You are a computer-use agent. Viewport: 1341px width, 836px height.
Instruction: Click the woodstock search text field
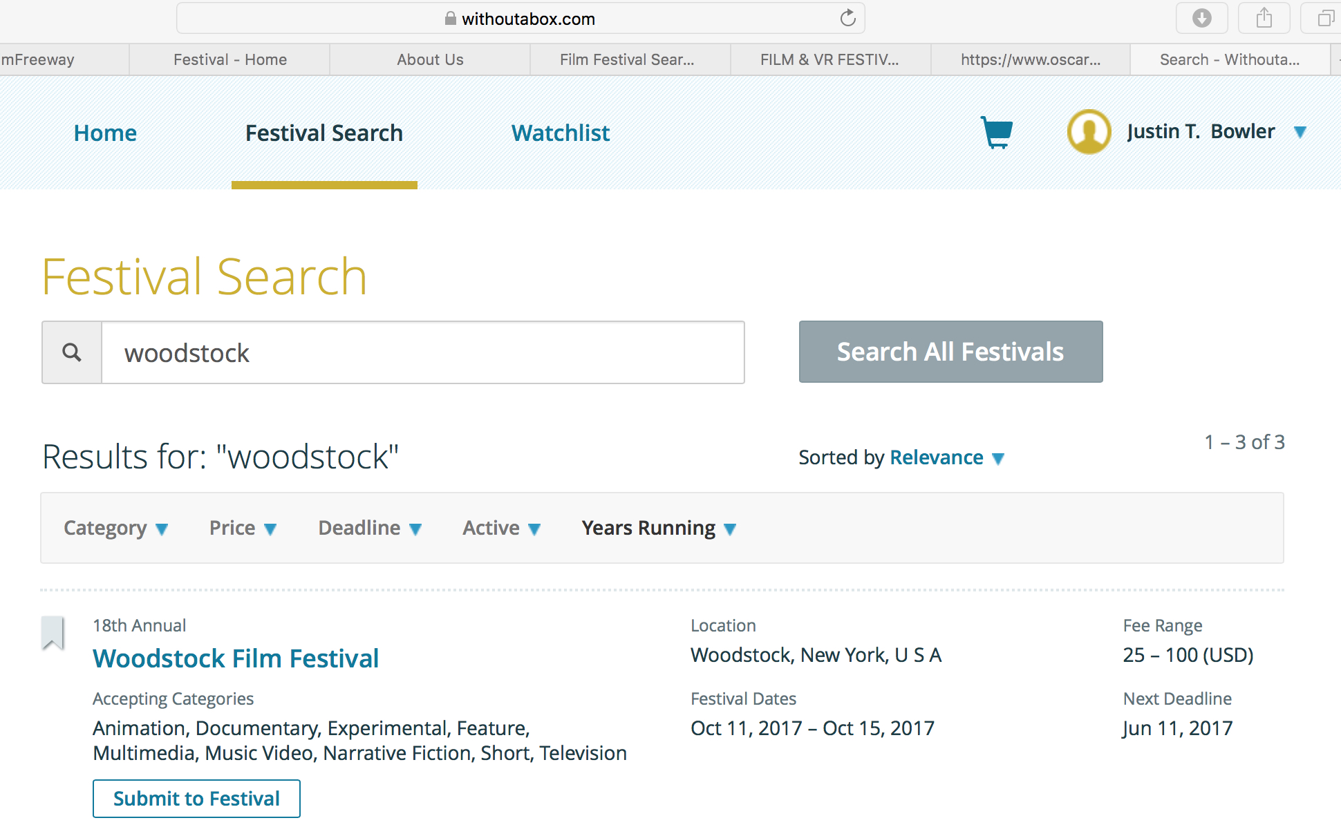pyautogui.click(x=422, y=352)
